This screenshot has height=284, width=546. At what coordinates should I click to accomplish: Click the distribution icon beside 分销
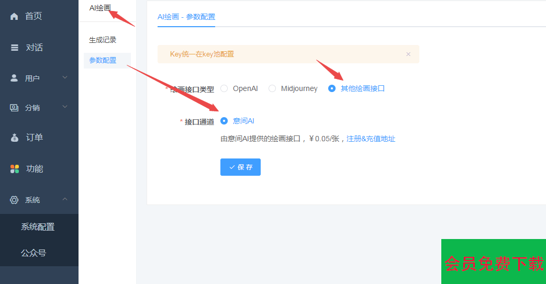[x=14, y=108]
